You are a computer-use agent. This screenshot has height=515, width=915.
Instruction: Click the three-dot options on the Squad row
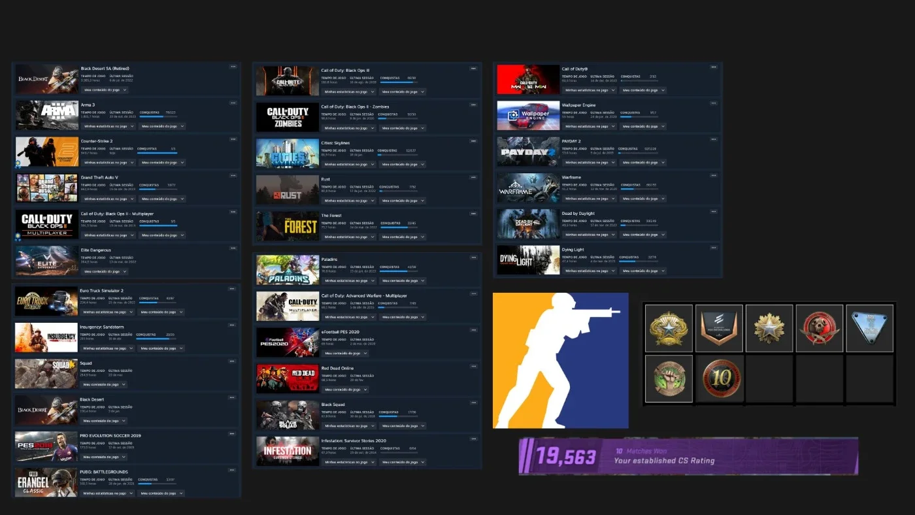click(x=231, y=361)
